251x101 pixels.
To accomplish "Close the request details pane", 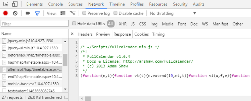I will [x=72, y=34].
